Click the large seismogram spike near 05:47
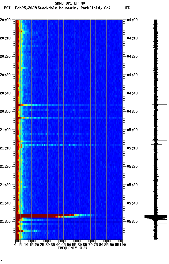Image resolution: width=169 pixels, height=264 pixels. pyautogui.click(x=156, y=217)
